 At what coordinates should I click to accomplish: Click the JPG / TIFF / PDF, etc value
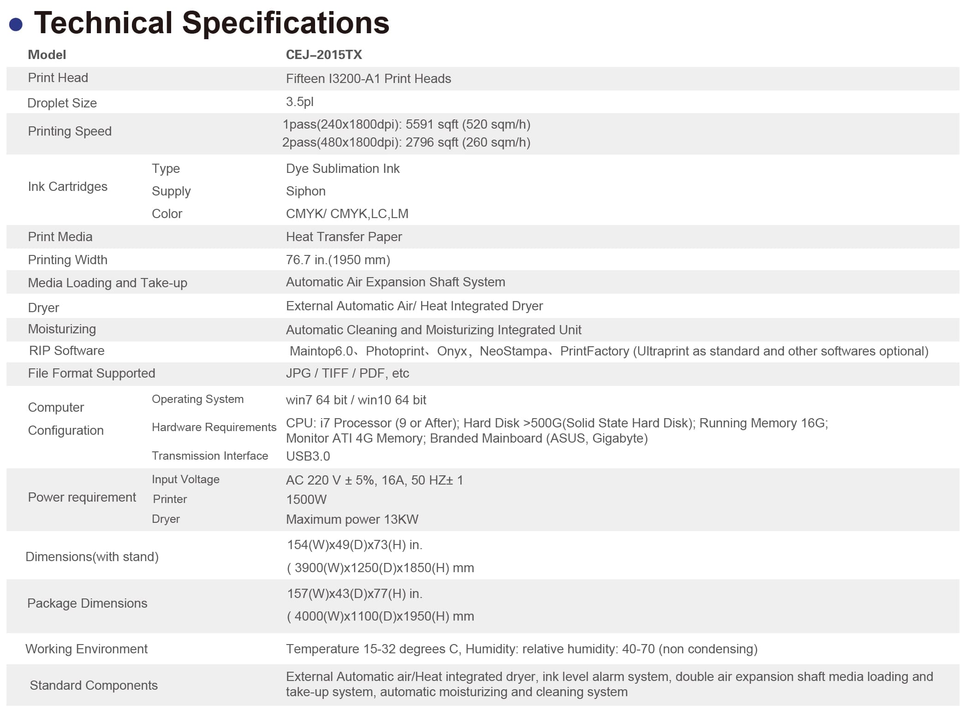[347, 373]
